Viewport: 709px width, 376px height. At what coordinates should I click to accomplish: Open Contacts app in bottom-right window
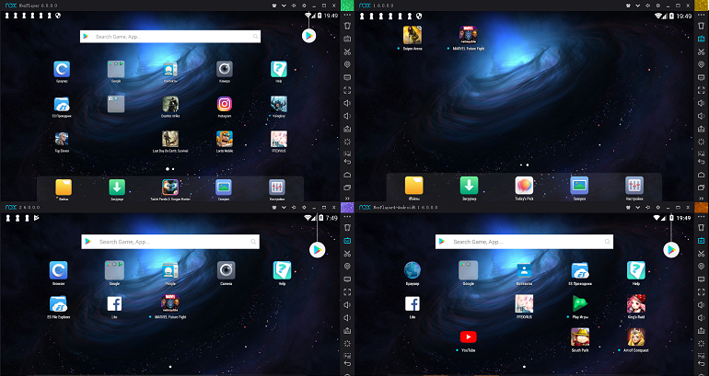(524, 271)
